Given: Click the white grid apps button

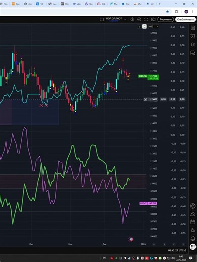Looking at the screenshot, I should coord(193,247).
